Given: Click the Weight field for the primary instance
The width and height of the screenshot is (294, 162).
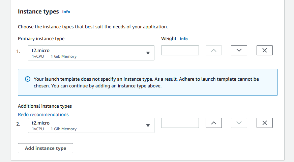Looking at the screenshot, I should [180, 50].
